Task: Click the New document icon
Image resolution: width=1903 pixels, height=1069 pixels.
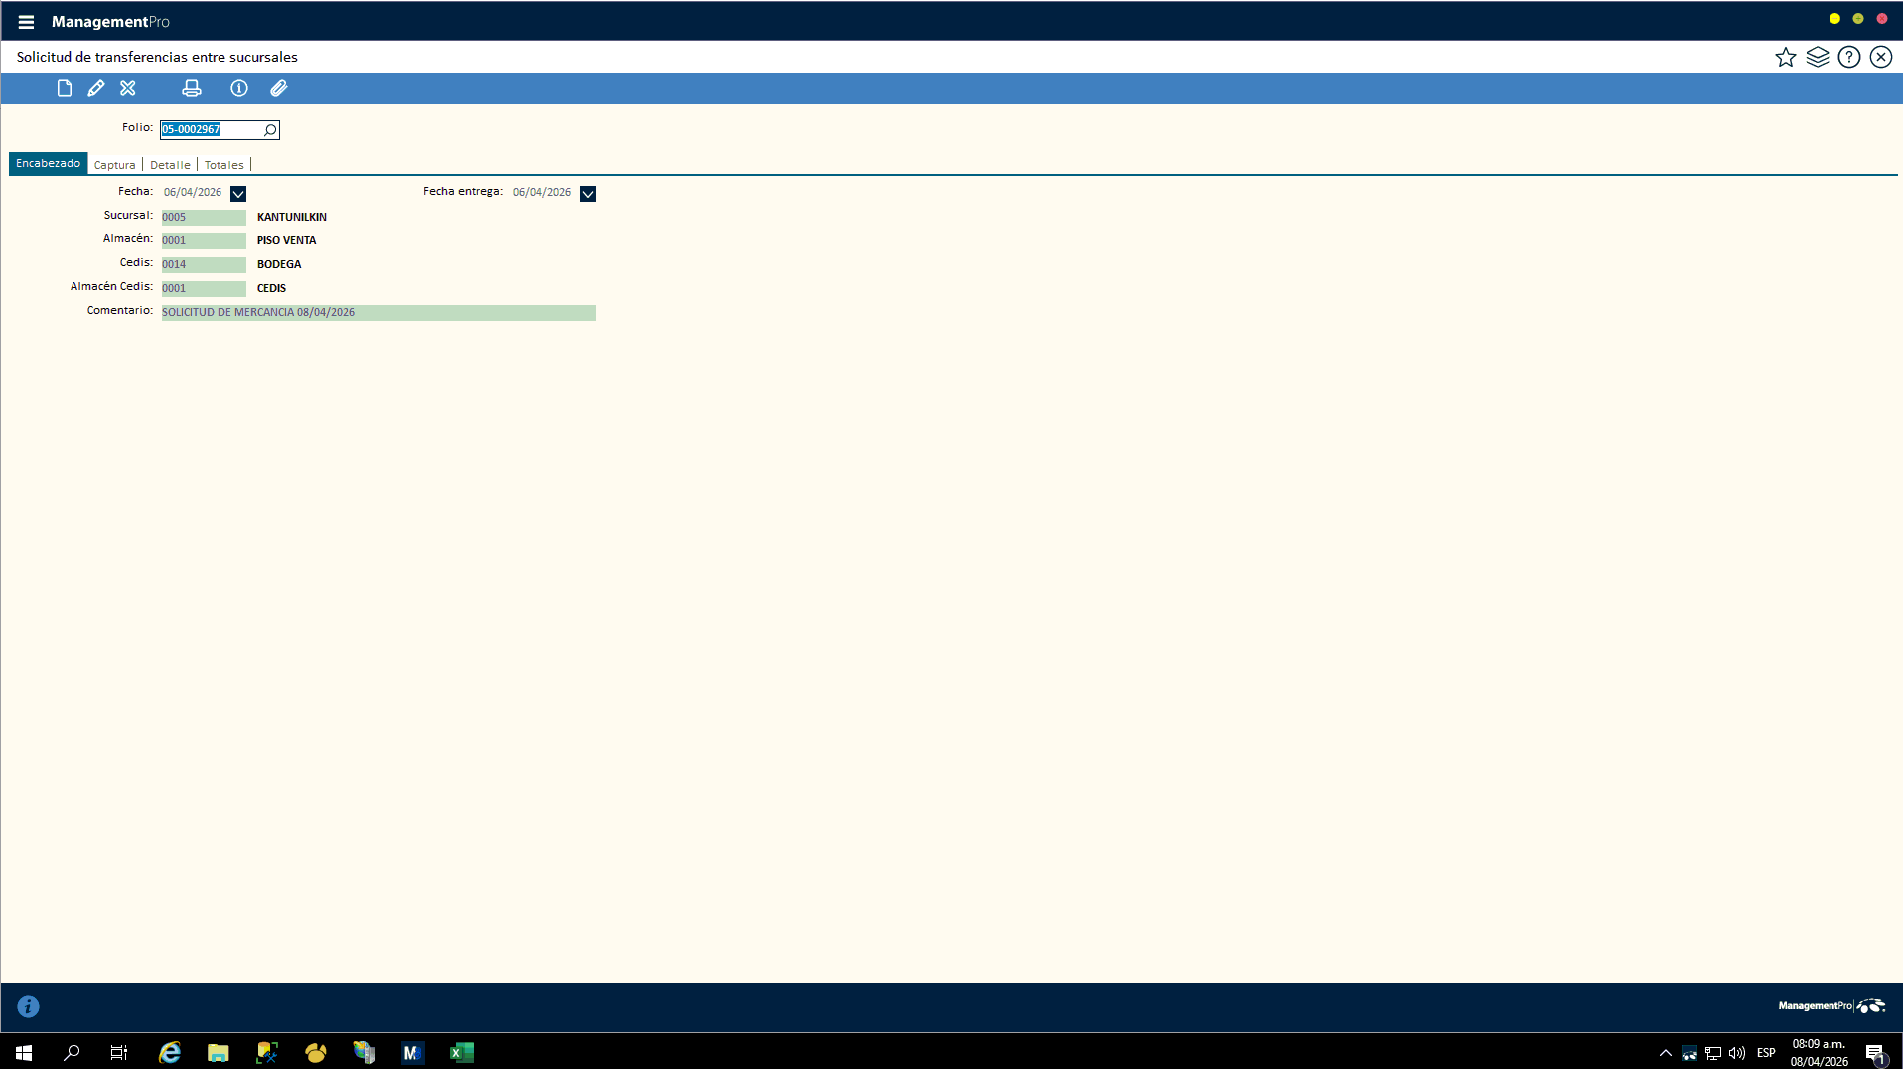Action: (65, 88)
